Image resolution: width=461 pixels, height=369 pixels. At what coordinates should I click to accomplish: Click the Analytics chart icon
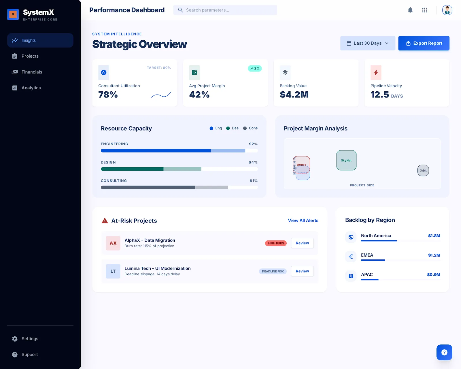[15, 88]
